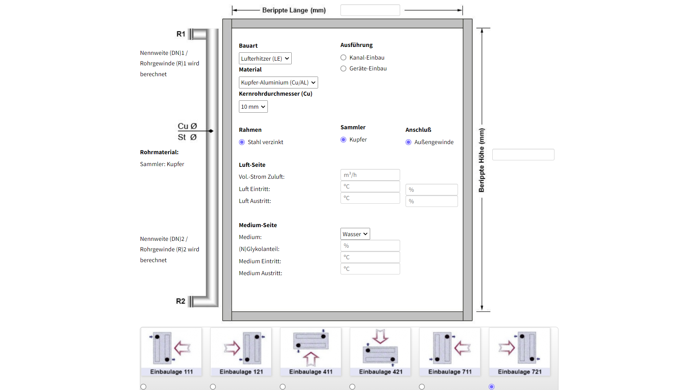Choose the Geräte-Einbau radio option

(x=343, y=69)
